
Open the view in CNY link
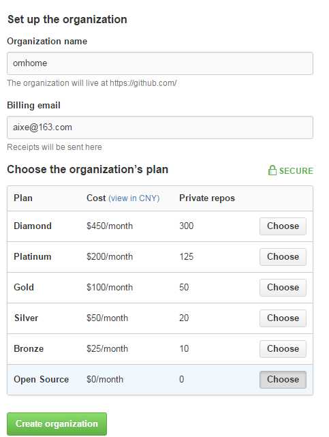click(x=134, y=198)
